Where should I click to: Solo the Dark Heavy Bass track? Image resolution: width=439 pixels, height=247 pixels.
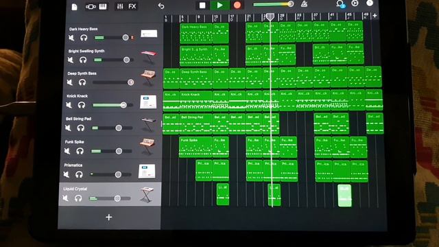pyautogui.click(x=84, y=38)
